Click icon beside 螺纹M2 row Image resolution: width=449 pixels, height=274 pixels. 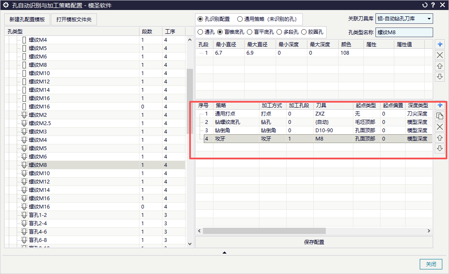point(24,115)
